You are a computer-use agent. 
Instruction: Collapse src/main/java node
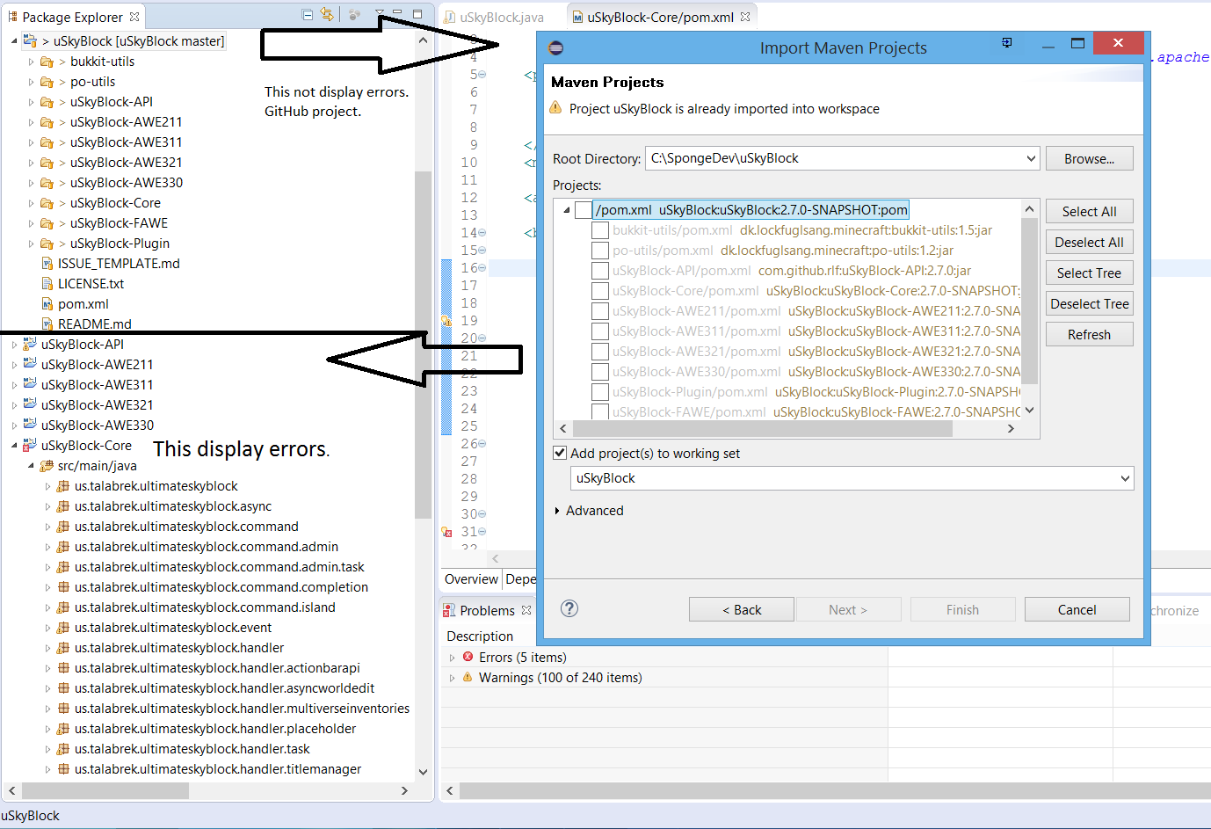(x=31, y=466)
